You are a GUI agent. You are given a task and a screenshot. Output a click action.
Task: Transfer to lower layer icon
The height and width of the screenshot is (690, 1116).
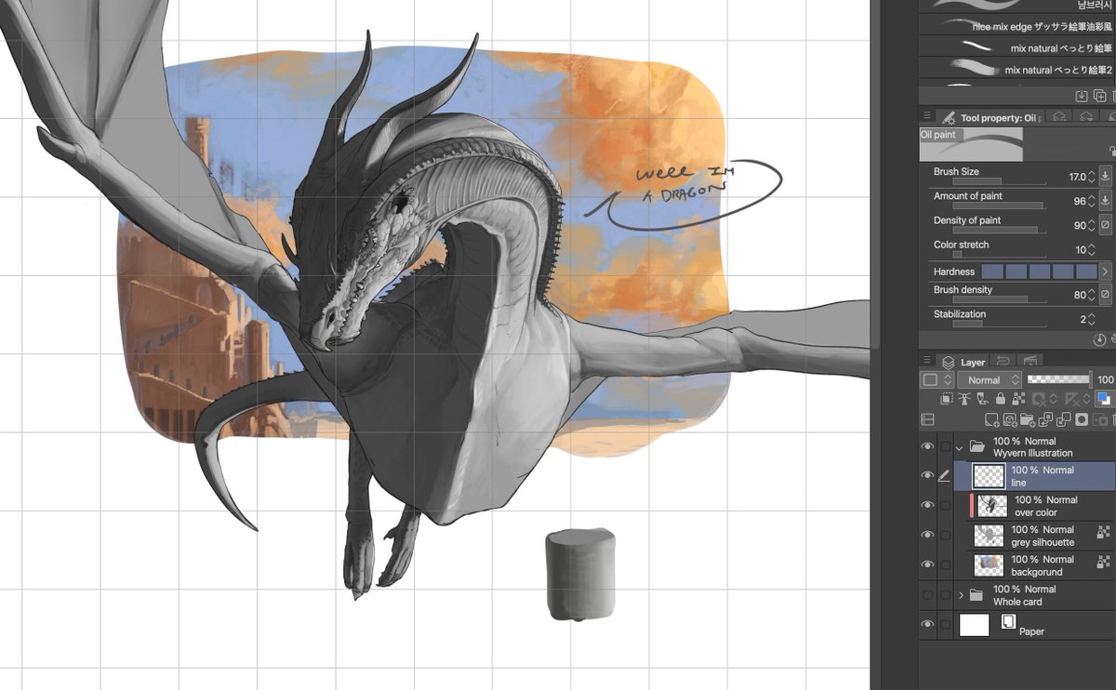(x=1045, y=420)
